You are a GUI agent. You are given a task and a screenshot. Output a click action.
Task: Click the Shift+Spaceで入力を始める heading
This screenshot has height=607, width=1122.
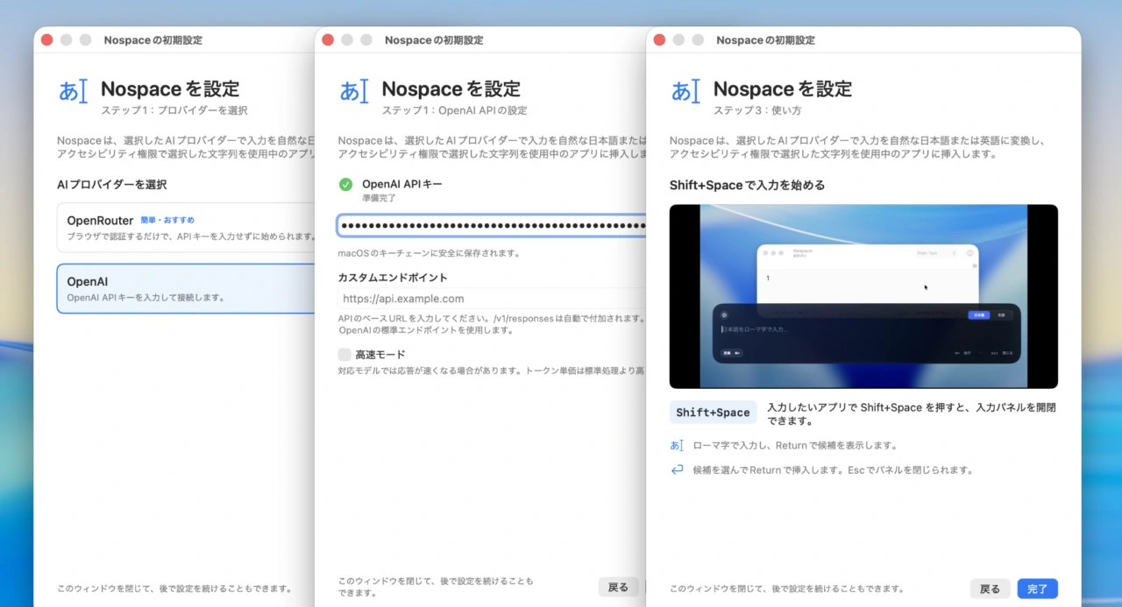(x=747, y=185)
